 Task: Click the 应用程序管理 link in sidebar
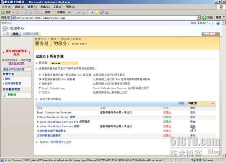tap(13, 83)
